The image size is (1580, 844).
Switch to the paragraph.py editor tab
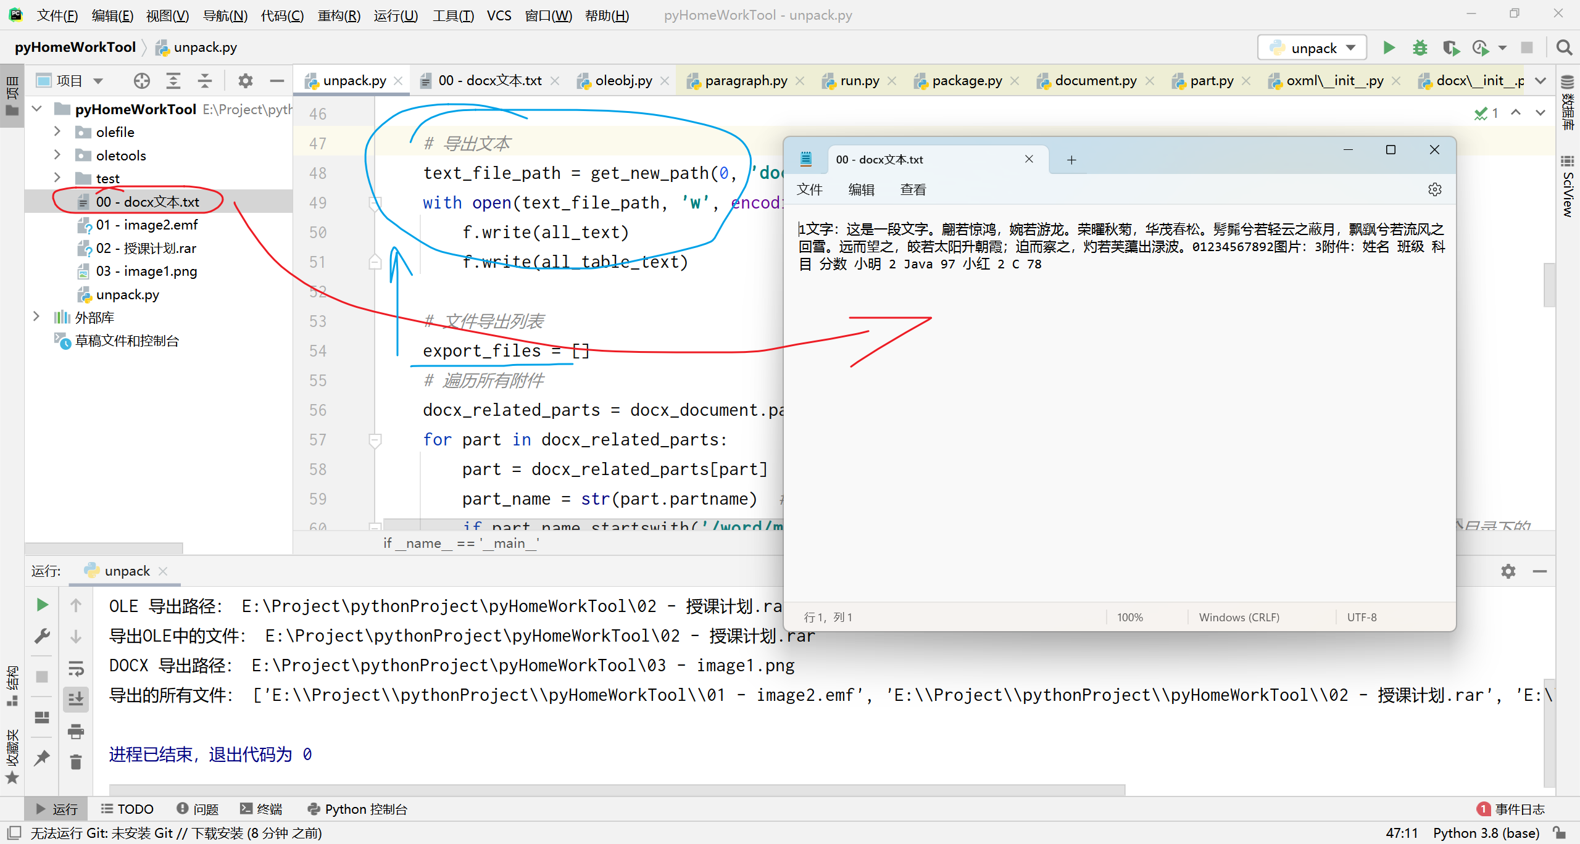(746, 81)
